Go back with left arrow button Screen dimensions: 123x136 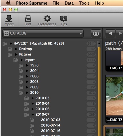[110, 34]
